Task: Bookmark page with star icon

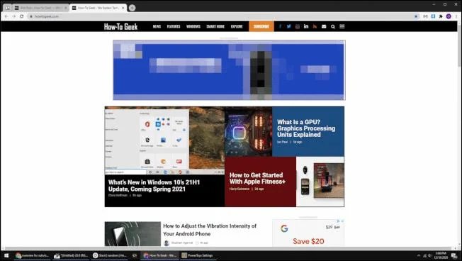Action: click(416, 16)
